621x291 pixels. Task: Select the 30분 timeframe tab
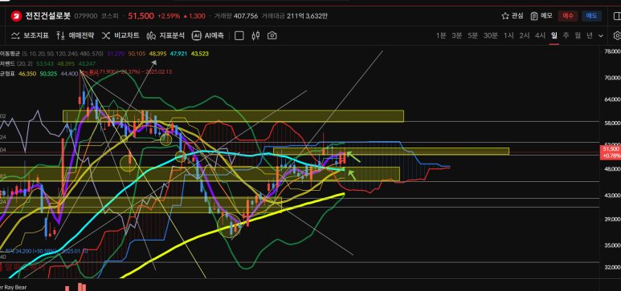[490, 35]
